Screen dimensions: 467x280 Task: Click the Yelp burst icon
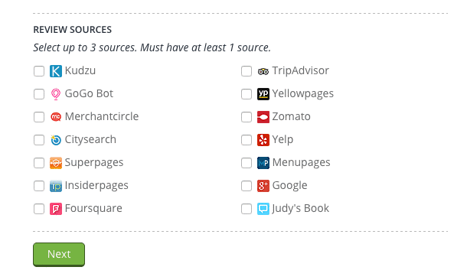(x=263, y=140)
